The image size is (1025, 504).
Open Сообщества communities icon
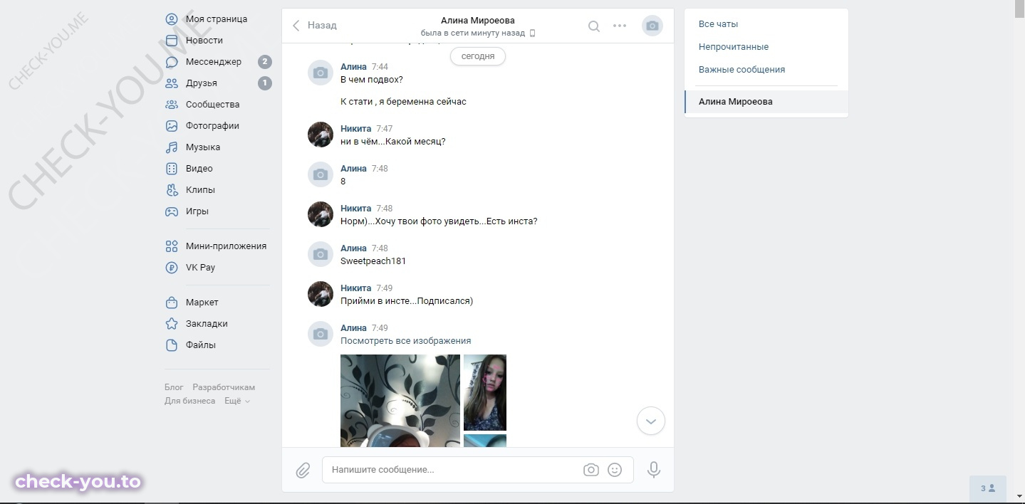[x=172, y=105]
